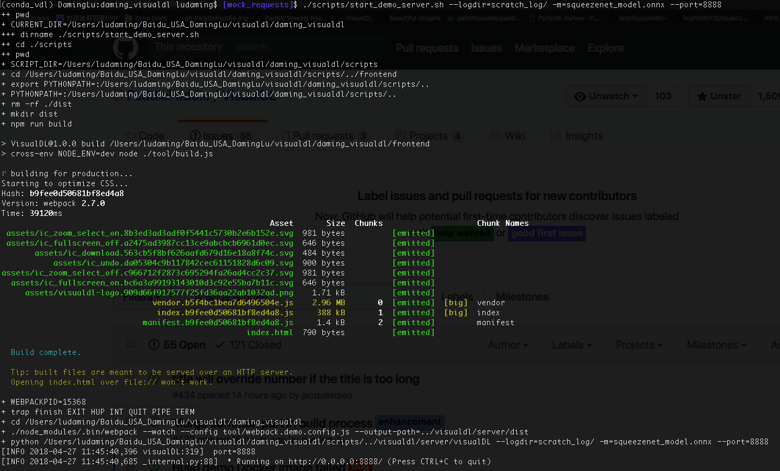Screen dimensions: 780x471
Task: Click 'index.b9fee0d50681bf8ed4a8.js' asset name
Action: click(225, 313)
